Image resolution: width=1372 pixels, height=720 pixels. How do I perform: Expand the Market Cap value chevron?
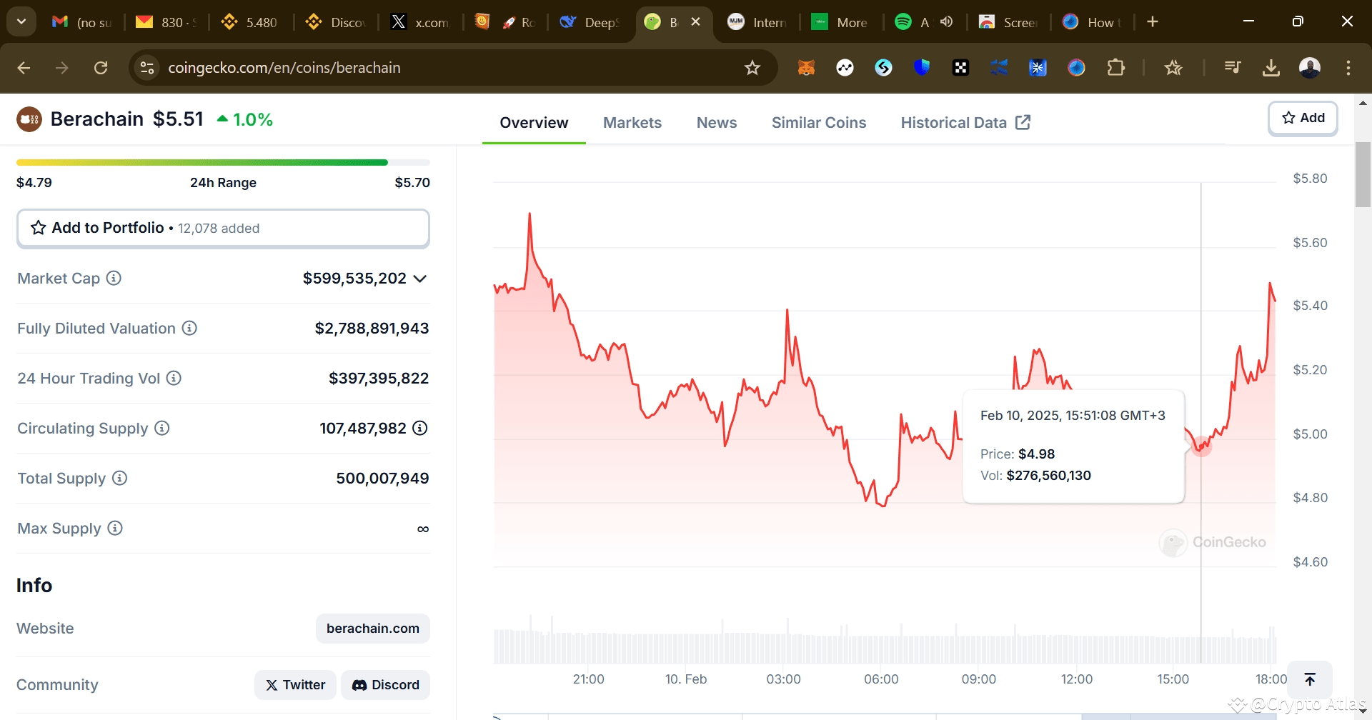420,279
